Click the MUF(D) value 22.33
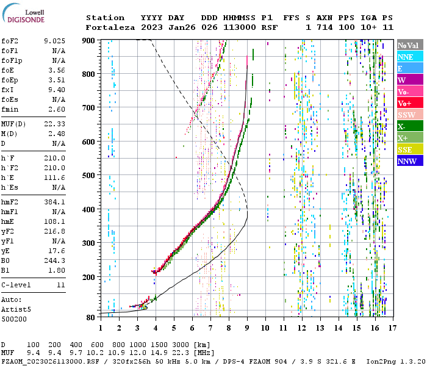427x366 pixels. (54, 124)
